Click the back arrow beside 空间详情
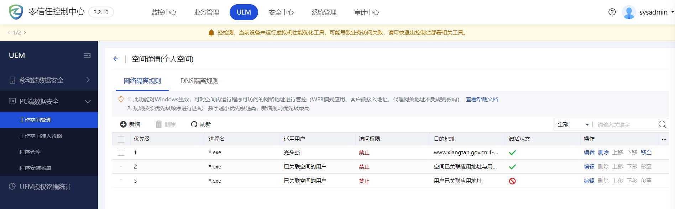 click(x=116, y=59)
